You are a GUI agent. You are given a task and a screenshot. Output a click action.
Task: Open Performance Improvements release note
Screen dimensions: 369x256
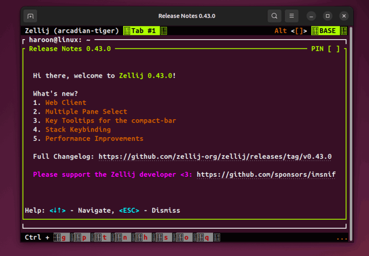pos(94,139)
